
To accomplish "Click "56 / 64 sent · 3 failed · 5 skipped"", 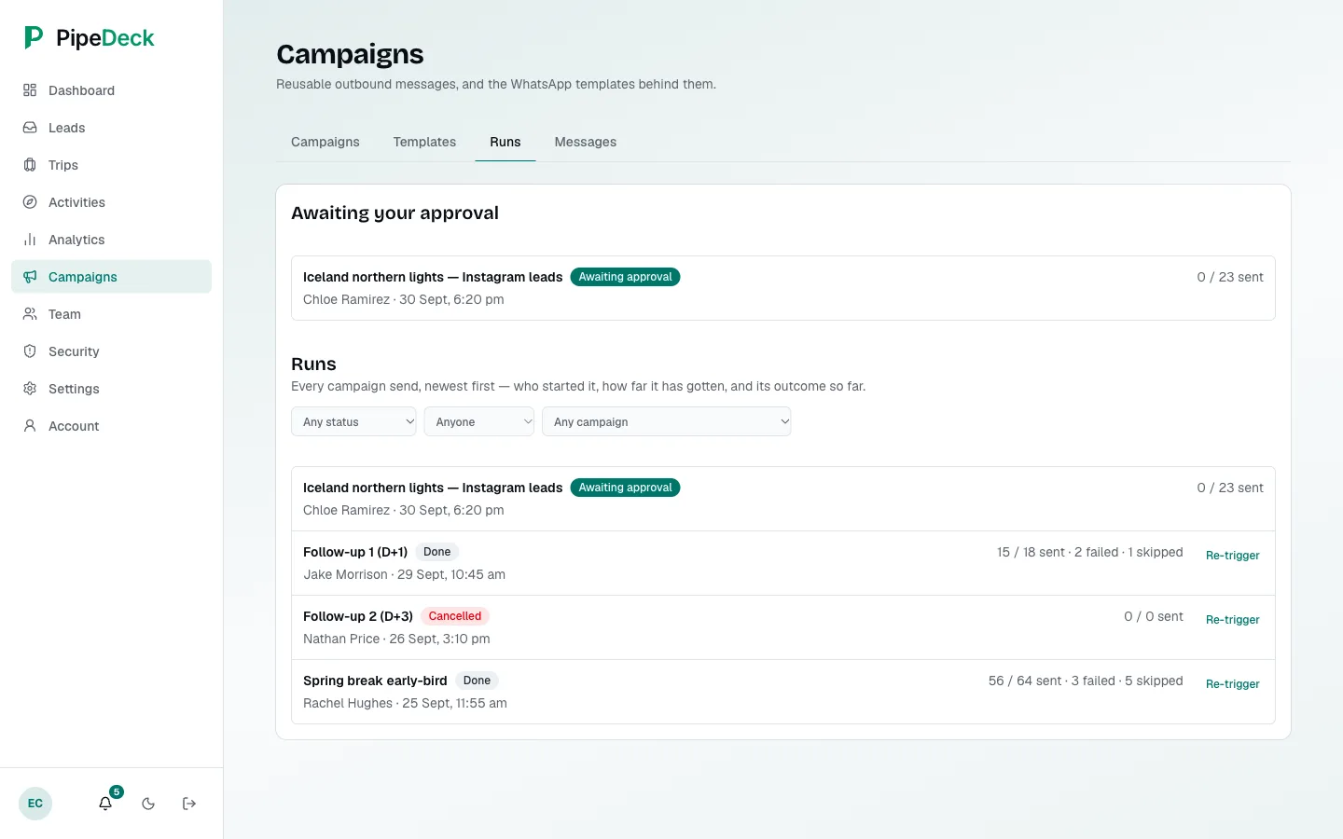I will tap(1086, 681).
